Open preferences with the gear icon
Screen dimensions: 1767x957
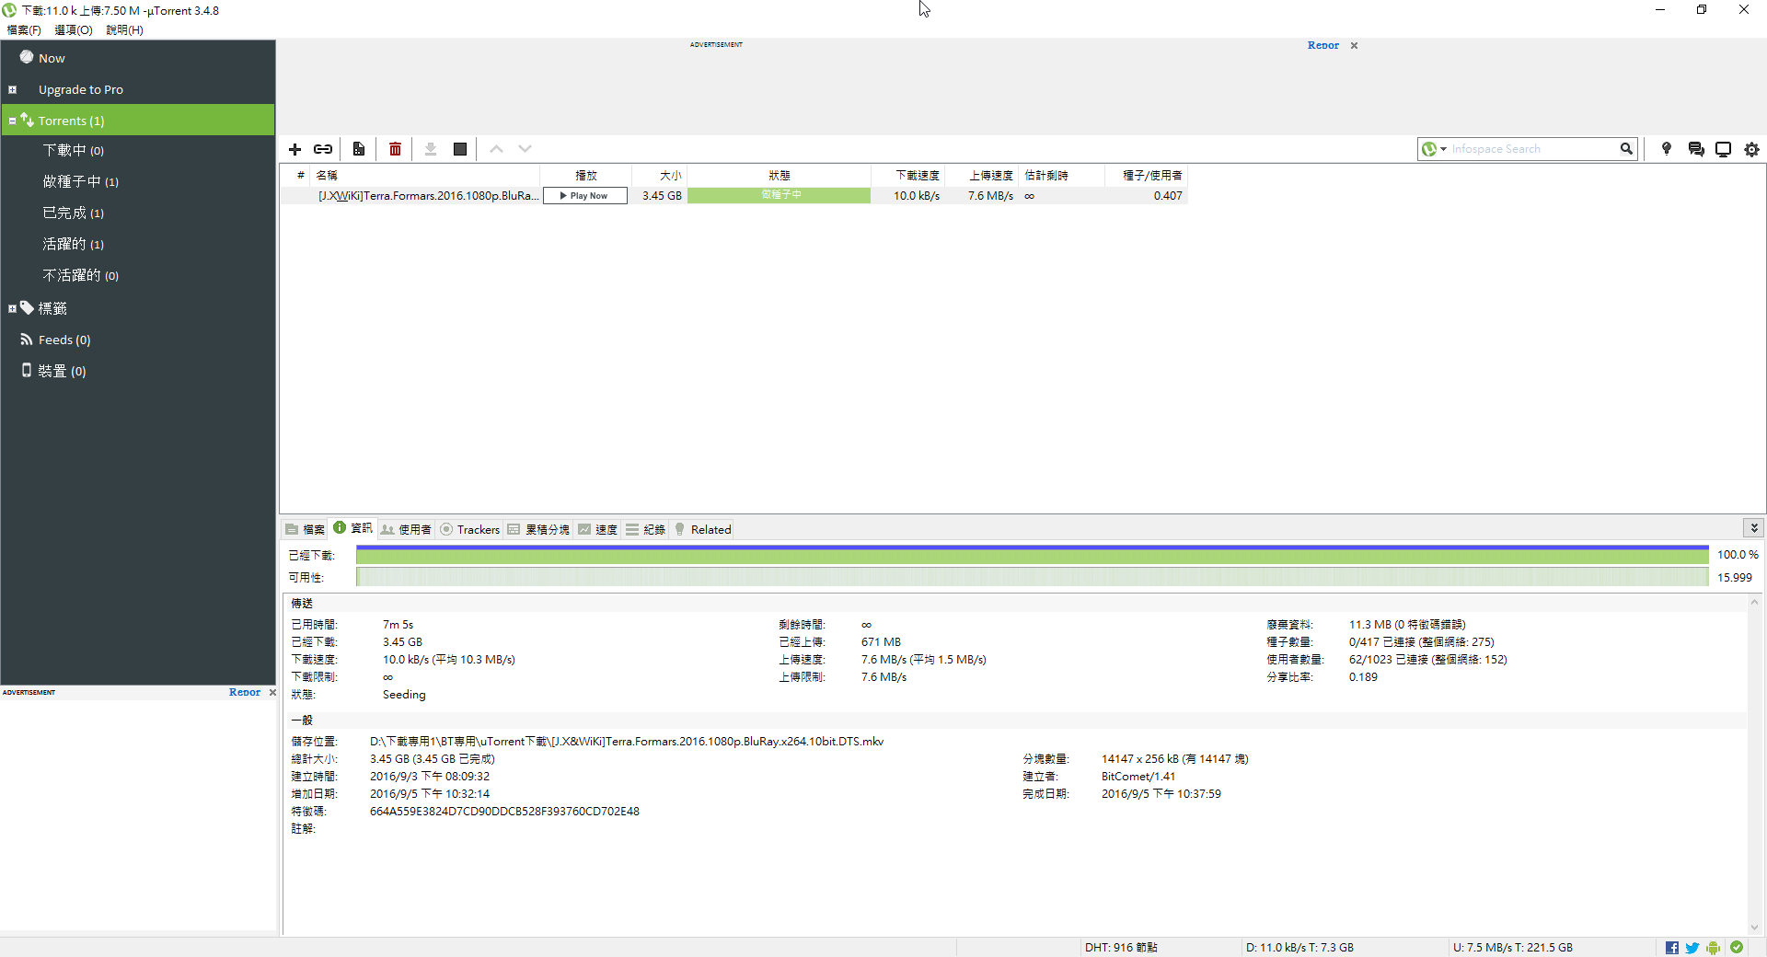(x=1752, y=149)
